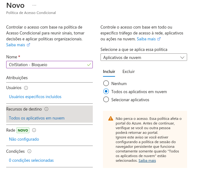Image resolution: width=197 pixels, height=172 pixels.
Task: Switch to the Excluir tab
Action: point(128,71)
